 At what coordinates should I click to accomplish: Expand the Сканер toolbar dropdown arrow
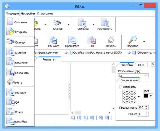coord(68,24)
